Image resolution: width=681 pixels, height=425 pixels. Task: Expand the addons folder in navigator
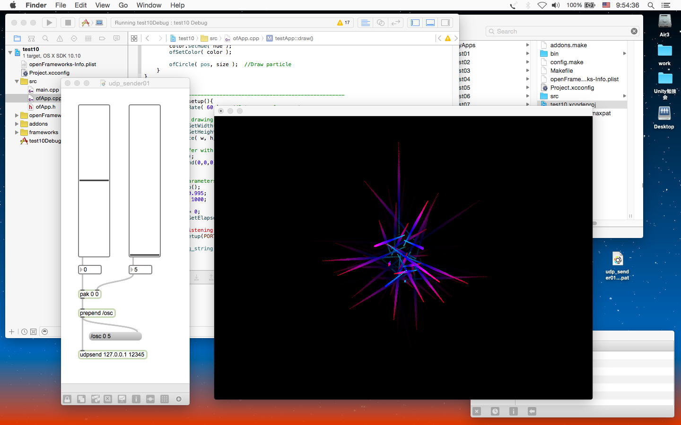click(17, 124)
